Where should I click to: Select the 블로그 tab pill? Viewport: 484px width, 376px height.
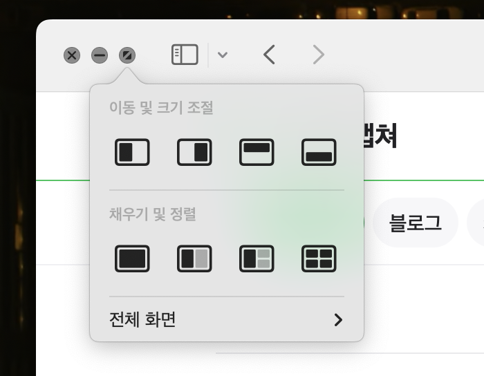coord(415,223)
